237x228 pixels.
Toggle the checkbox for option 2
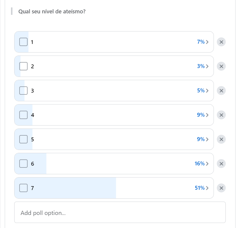pyautogui.click(x=23, y=66)
